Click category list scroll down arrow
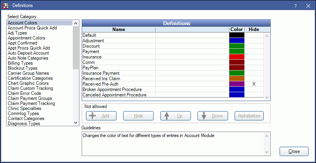The image size is (316, 163). point(76,122)
